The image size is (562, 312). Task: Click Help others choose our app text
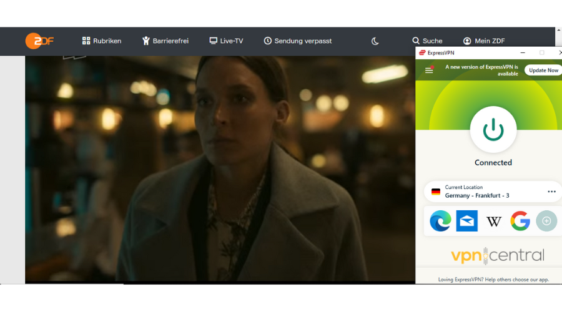[x=515, y=280]
